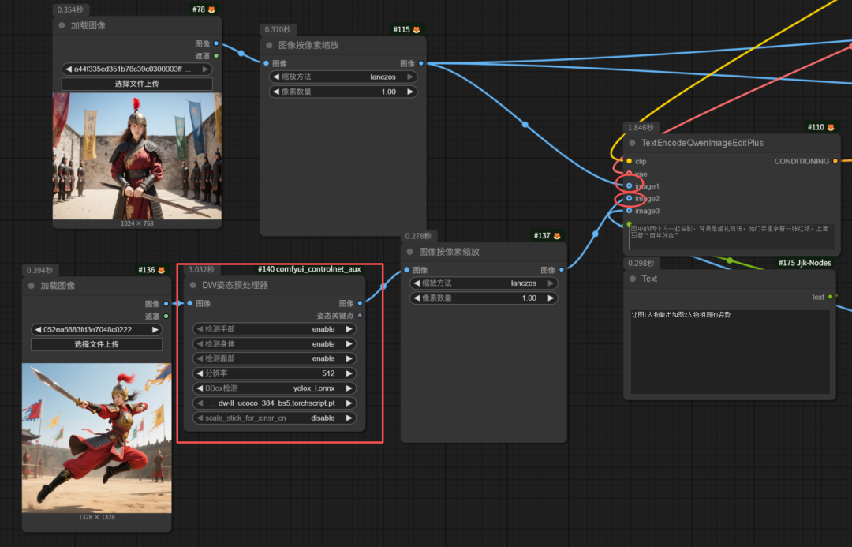The height and width of the screenshot is (547, 852).
Task: Click the link midpoint dot between nodes #78 and #115
Action: pyautogui.click(x=241, y=54)
